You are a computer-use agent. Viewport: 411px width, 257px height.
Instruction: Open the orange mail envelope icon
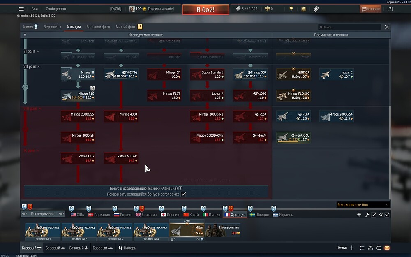click(387, 248)
